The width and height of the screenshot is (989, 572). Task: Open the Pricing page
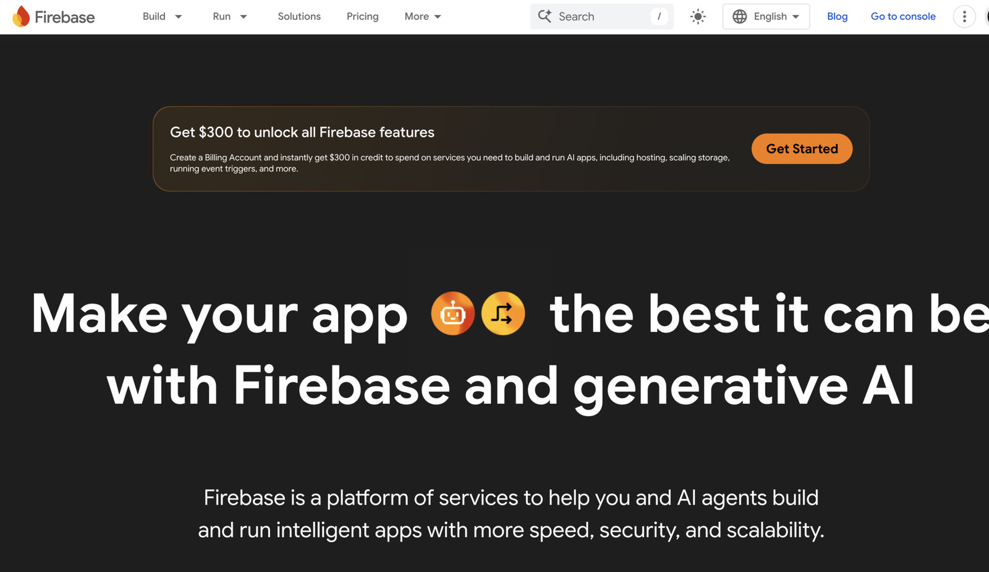pos(362,17)
